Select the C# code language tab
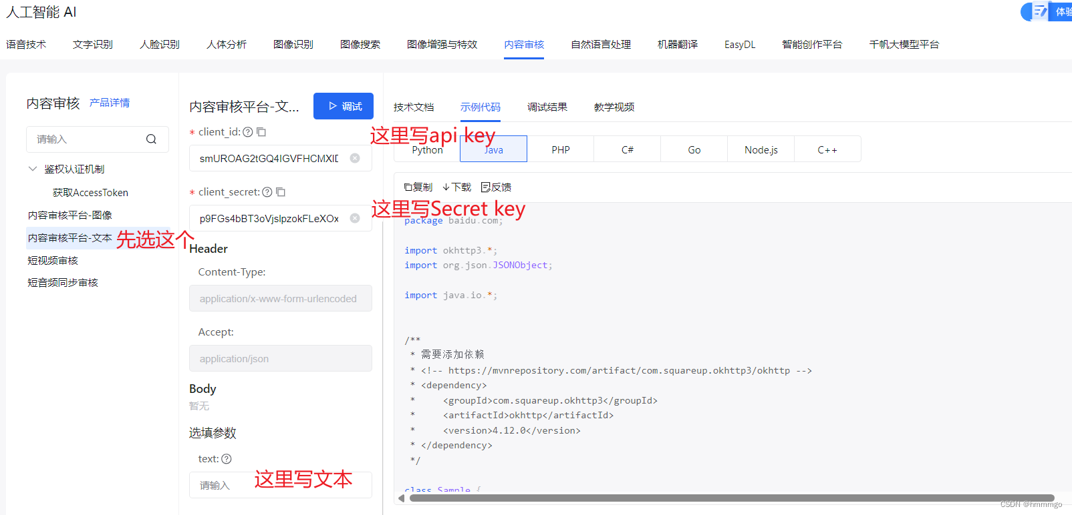The width and height of the screenshot is (1072, 515). [628, 149]
